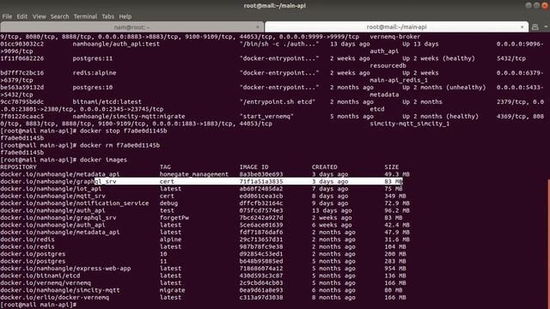Open the Search menu
This screenshot has width=550, height=309.
[x=59, y=16]
